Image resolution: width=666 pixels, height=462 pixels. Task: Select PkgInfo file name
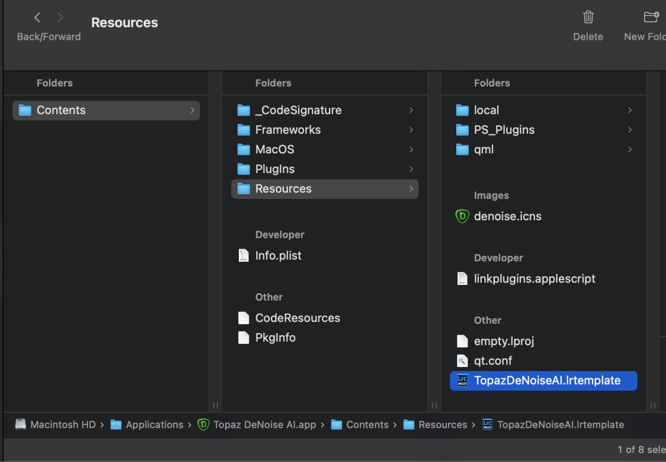coord(275,338)
